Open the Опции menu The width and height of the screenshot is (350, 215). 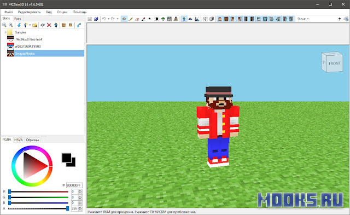pyautogui.click(x=62, y=12)
